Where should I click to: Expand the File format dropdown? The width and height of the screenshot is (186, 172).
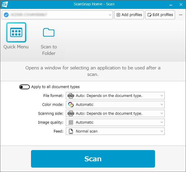(x=115, y=96)
